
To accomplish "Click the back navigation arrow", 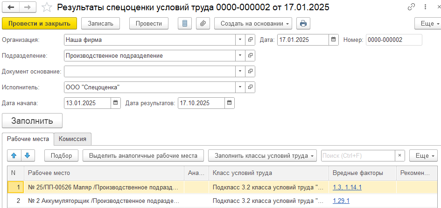I will coord(11,7).
